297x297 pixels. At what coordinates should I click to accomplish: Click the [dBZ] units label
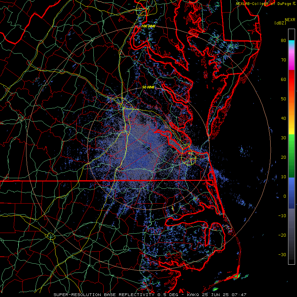[x=280, y=23]
